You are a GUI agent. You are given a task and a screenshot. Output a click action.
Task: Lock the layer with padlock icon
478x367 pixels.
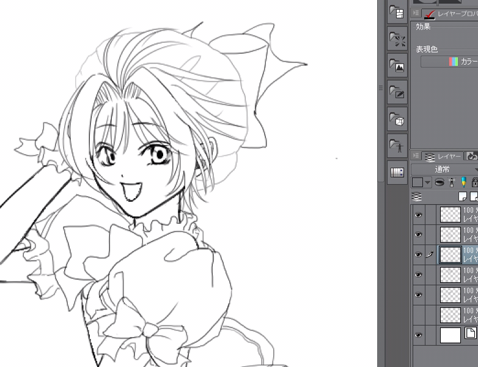pos(475,182)
